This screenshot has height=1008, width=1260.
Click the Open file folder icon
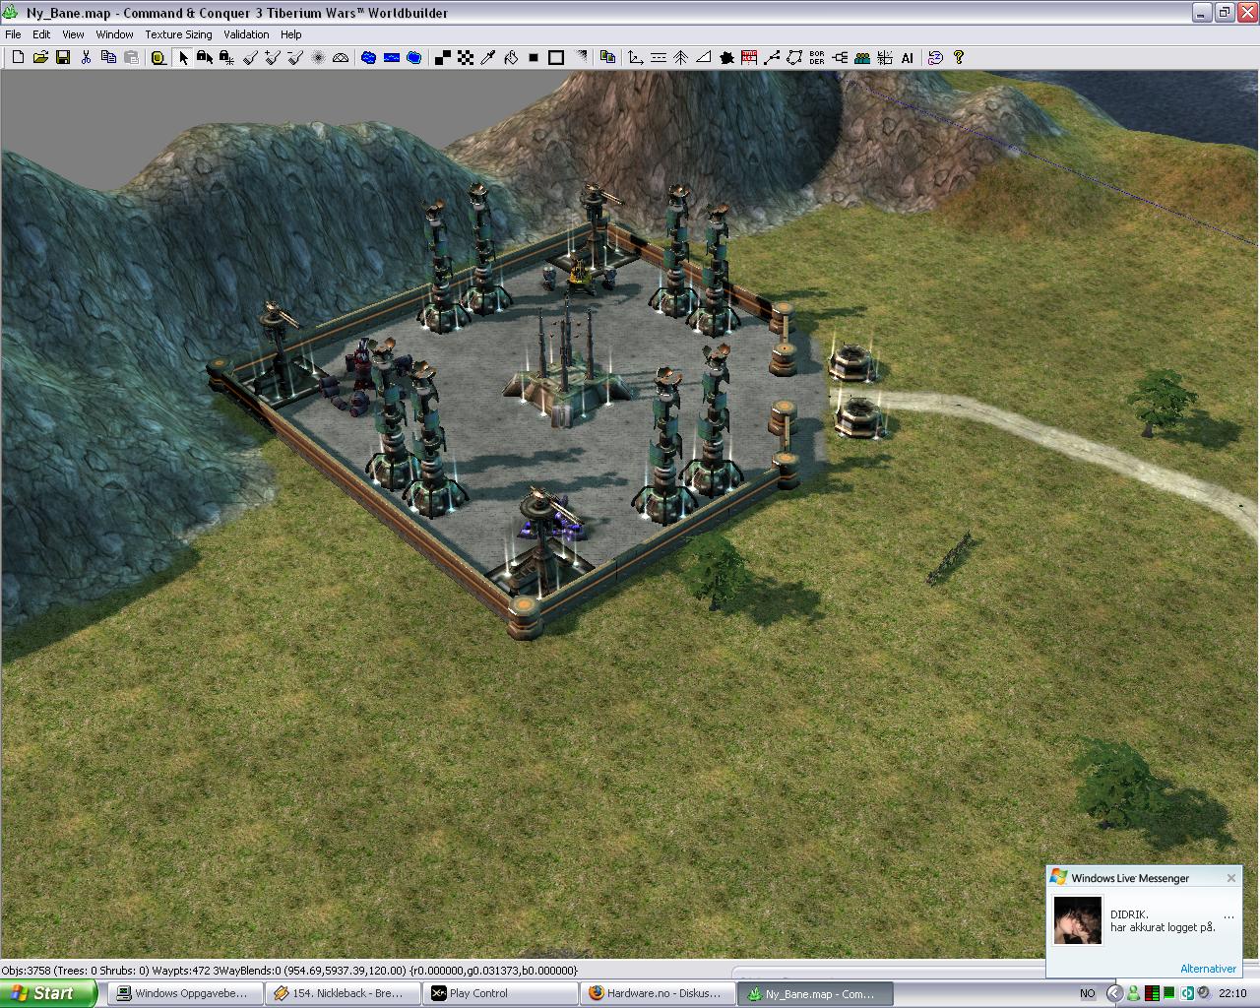40,58
